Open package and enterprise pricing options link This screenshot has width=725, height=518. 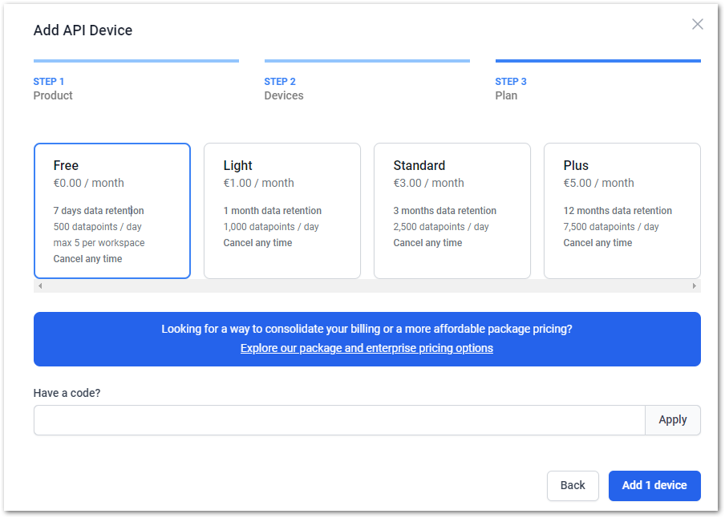click(367, 348)
